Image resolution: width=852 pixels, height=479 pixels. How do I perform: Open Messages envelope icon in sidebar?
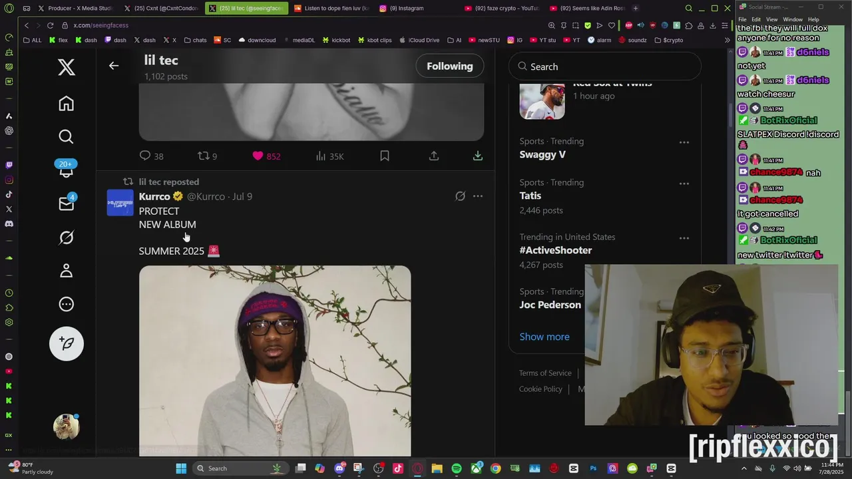(66, 204)
